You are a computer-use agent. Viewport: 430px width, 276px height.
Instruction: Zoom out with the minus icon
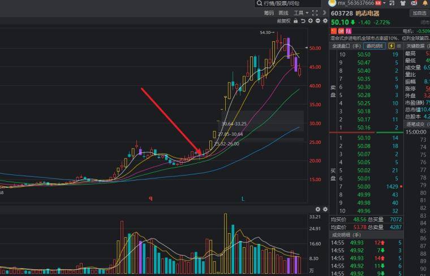(318, 21)
